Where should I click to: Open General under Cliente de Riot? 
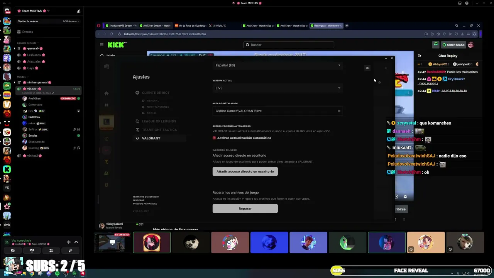[151, 101]
